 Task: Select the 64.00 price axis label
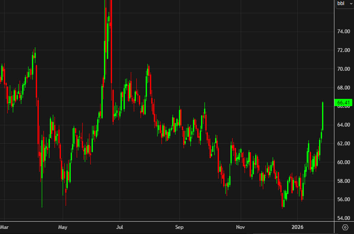343,125
